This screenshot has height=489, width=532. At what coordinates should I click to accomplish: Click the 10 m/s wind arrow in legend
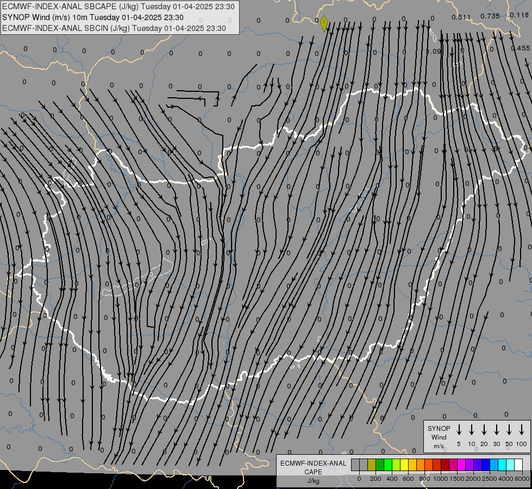click(472, 430)
